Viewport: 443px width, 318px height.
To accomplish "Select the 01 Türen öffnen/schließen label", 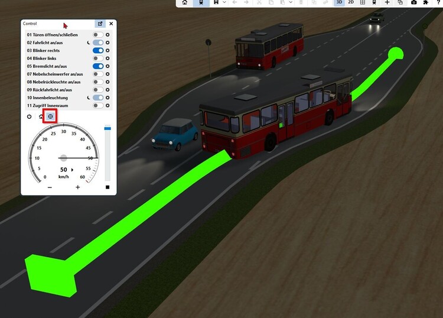I will (52, 35).
